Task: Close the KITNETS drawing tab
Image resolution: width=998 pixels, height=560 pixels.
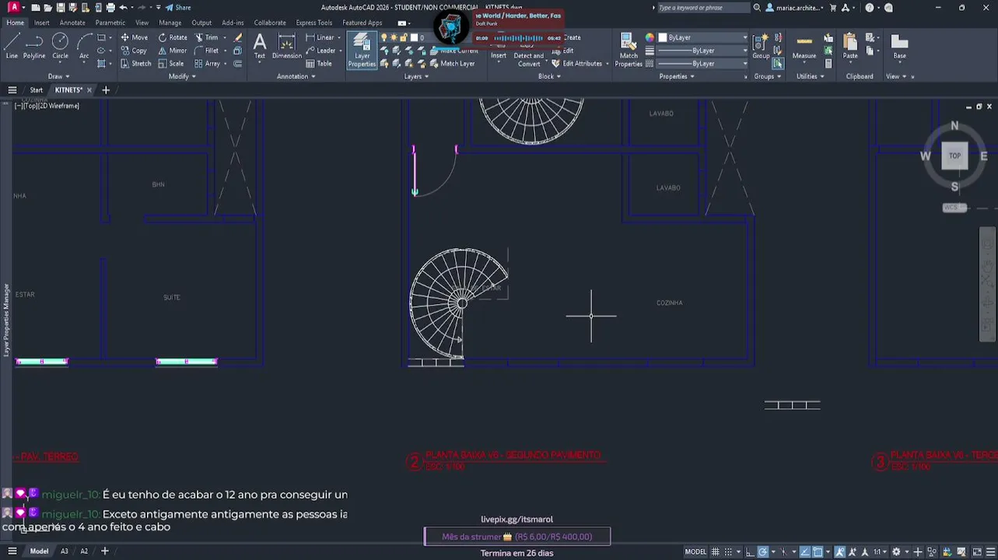Action: point(89,90)
